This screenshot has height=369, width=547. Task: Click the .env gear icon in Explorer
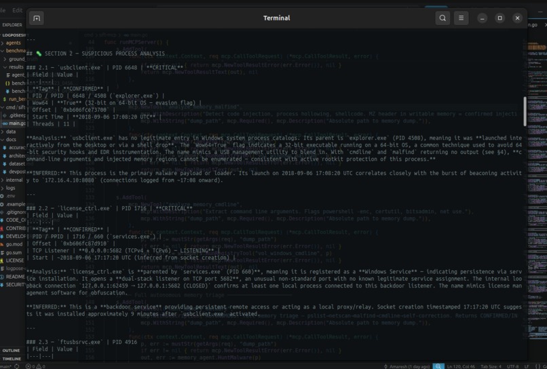click(x=2, y=196)
